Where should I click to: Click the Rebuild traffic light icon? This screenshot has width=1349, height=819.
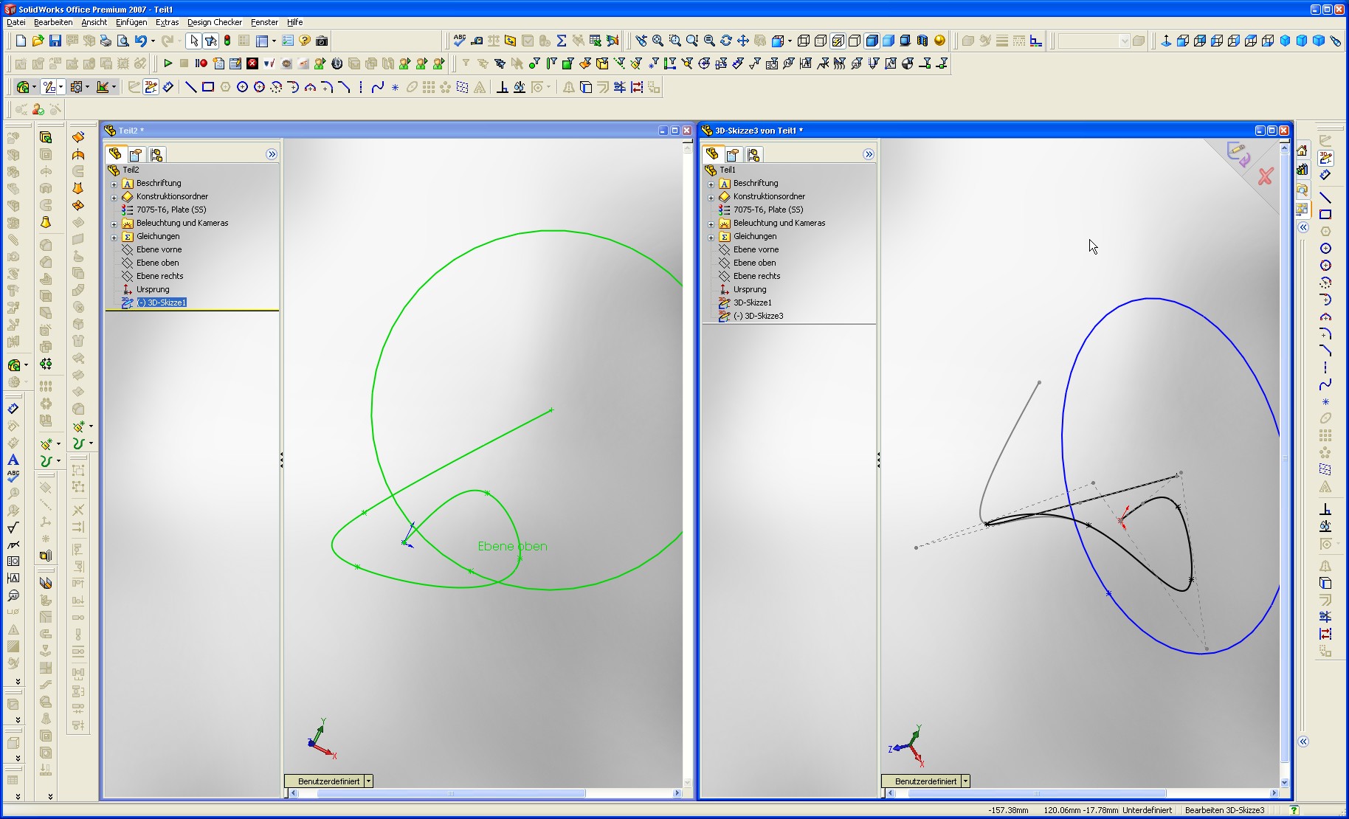(227, 41)
